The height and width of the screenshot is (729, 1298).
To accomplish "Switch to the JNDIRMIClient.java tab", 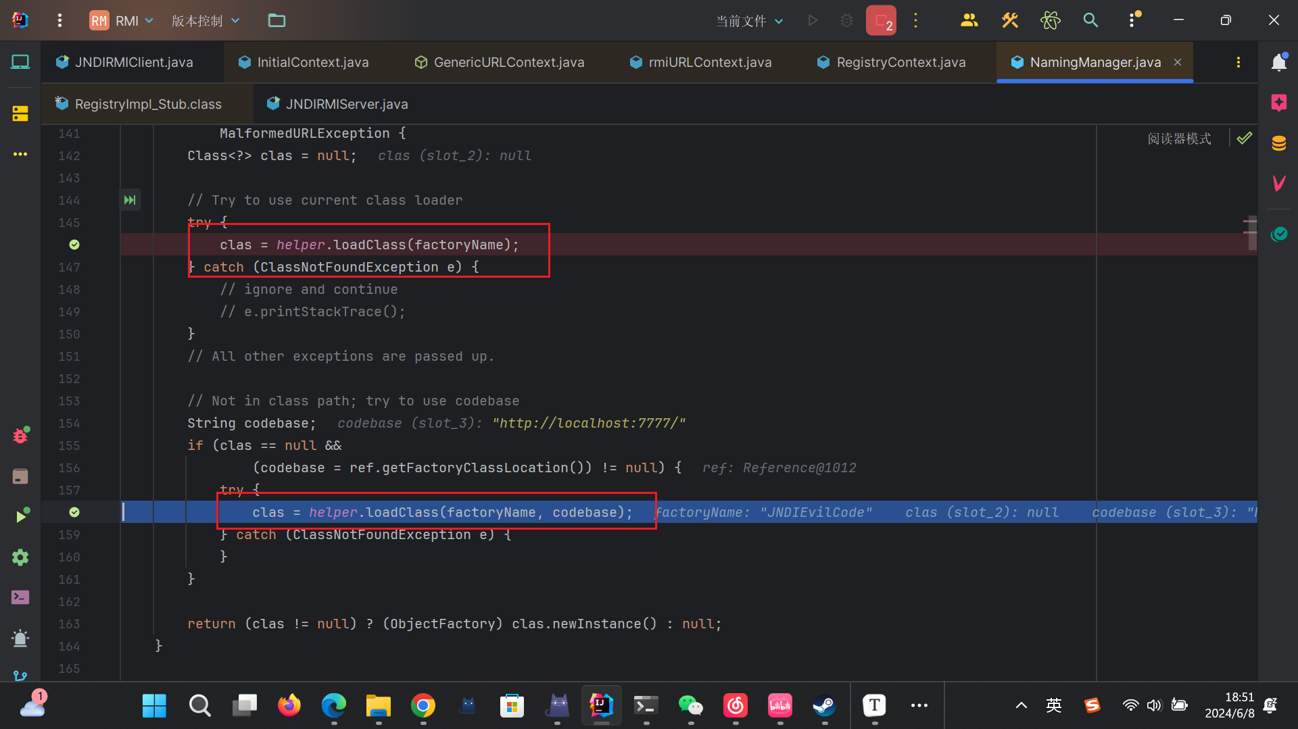I will (134, 62).
